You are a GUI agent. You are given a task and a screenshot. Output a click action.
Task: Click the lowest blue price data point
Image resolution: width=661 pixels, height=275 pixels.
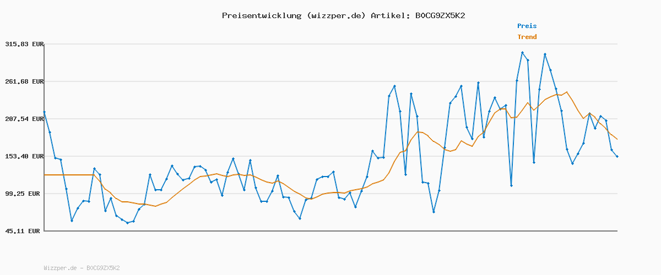click(x=127, y=223)
